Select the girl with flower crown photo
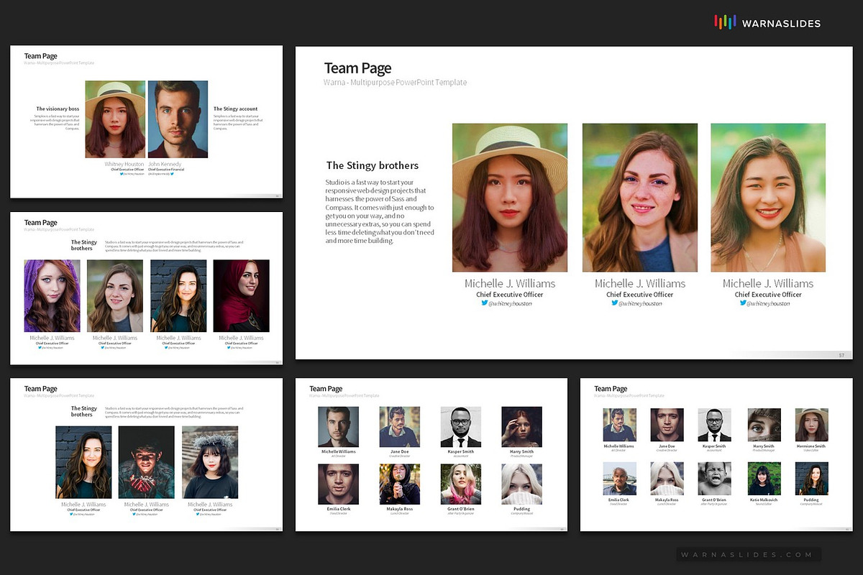 (x=210, y=463)
